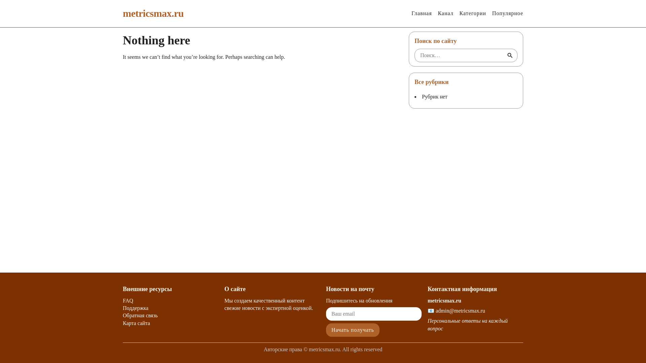Viewport: 646px width, 363px height.
Task: Click the bold metricsmax.ru contact name
Action: [444, 301]
